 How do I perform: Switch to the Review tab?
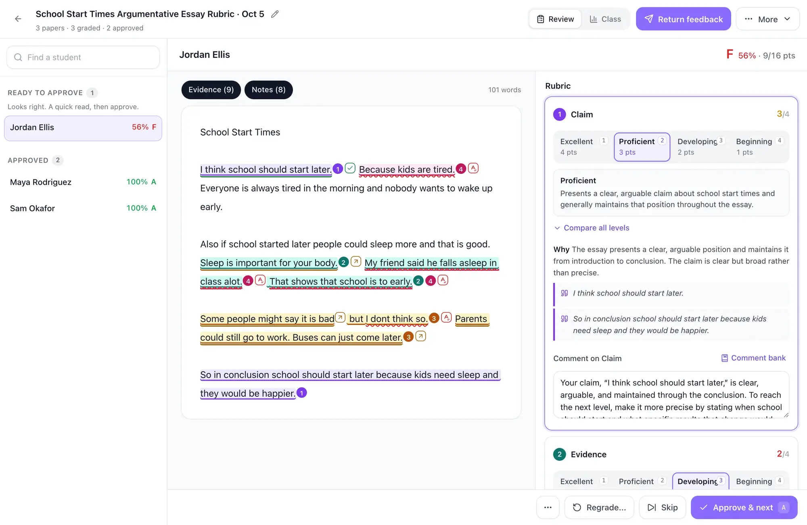tap(555, 19)
